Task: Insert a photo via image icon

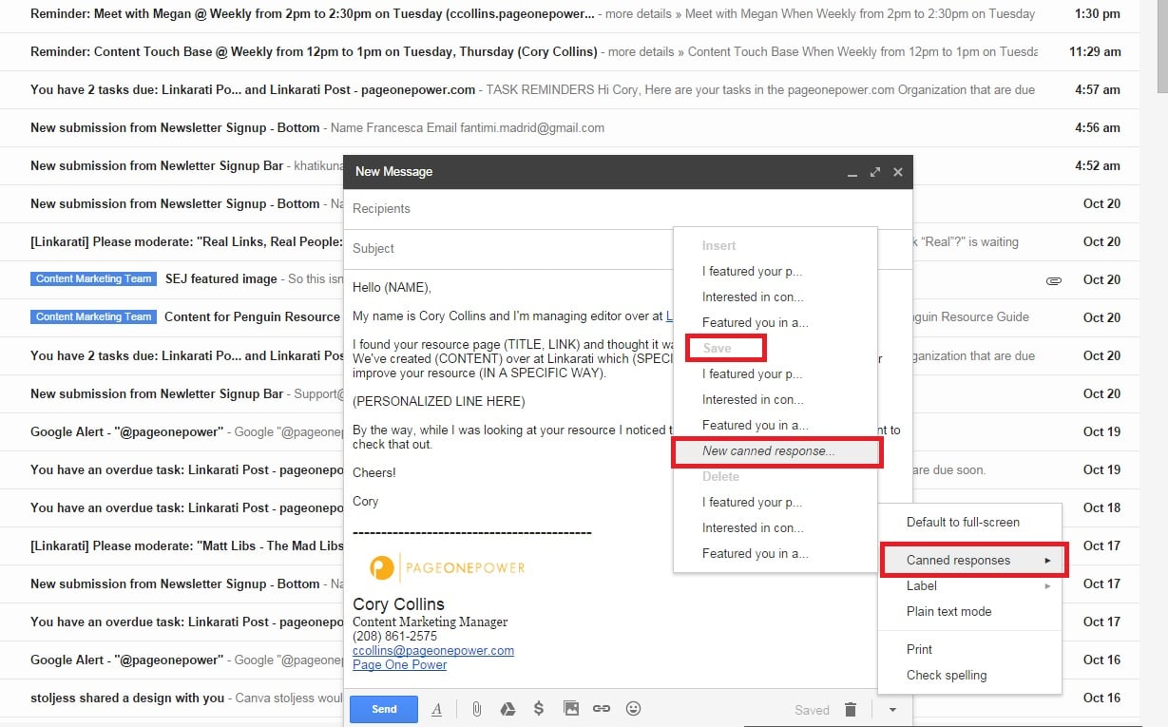Action: point(570,709)
